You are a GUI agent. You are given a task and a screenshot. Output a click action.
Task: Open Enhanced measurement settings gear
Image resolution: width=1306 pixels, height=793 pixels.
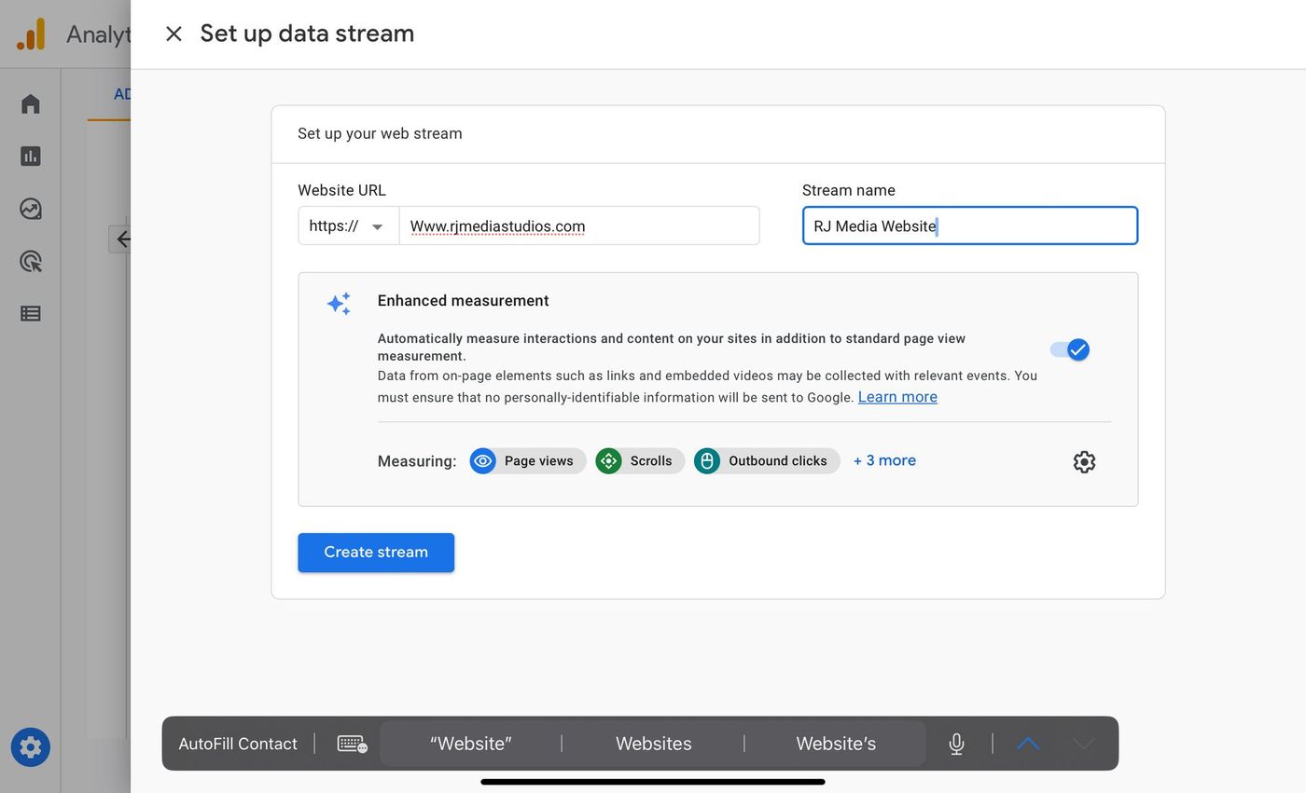coord(1084,461)
